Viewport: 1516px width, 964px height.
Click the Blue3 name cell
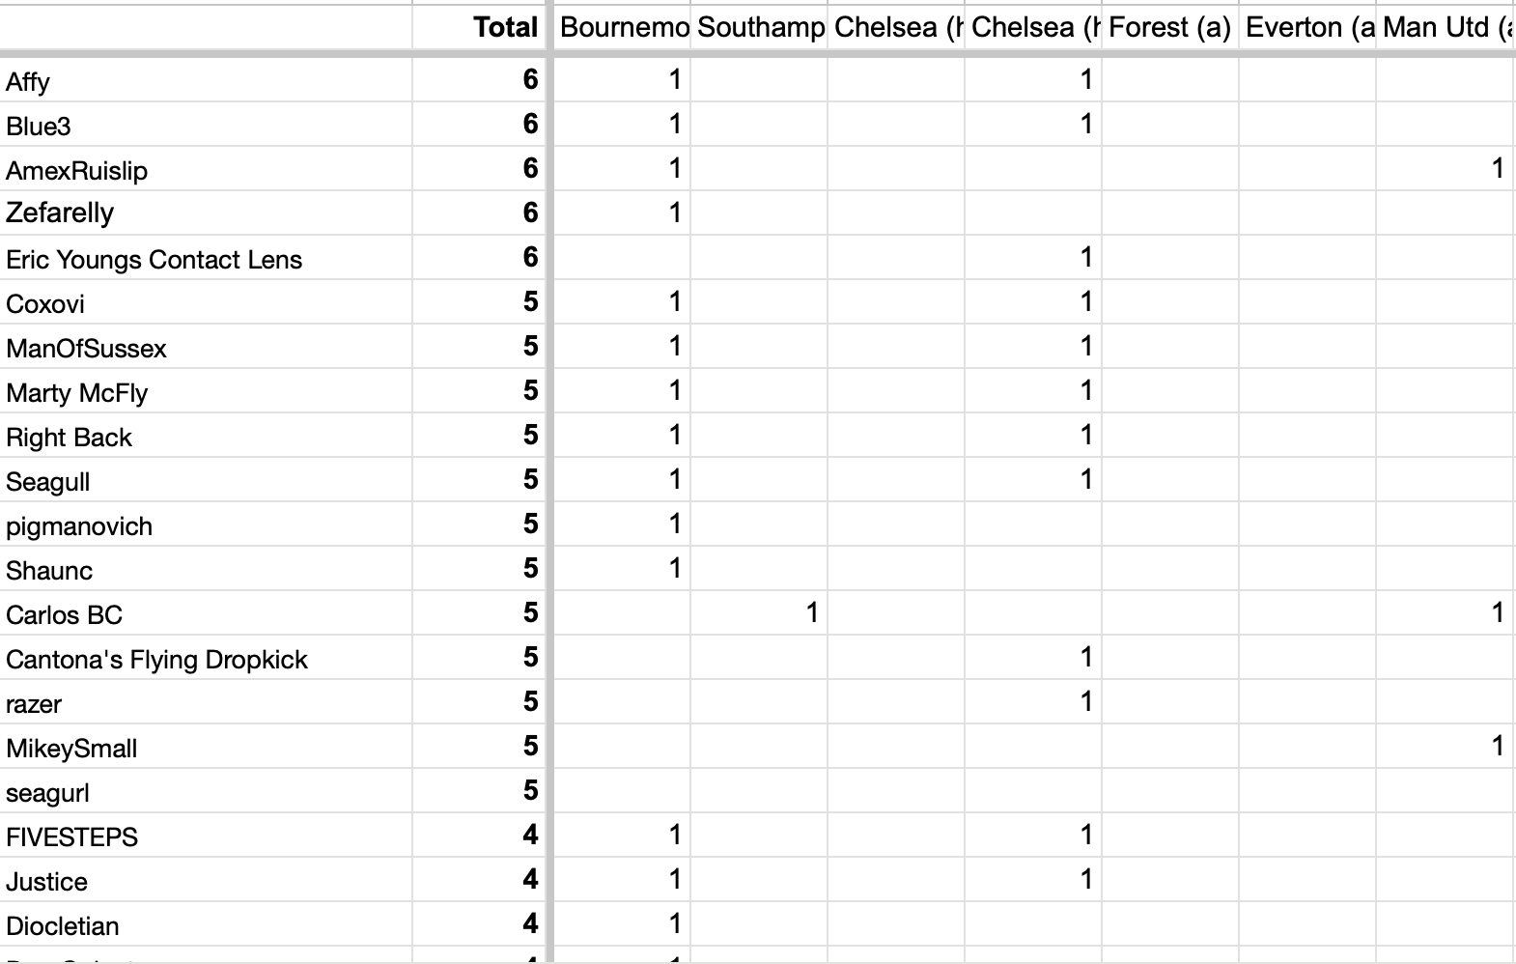[x=207, y=125]
